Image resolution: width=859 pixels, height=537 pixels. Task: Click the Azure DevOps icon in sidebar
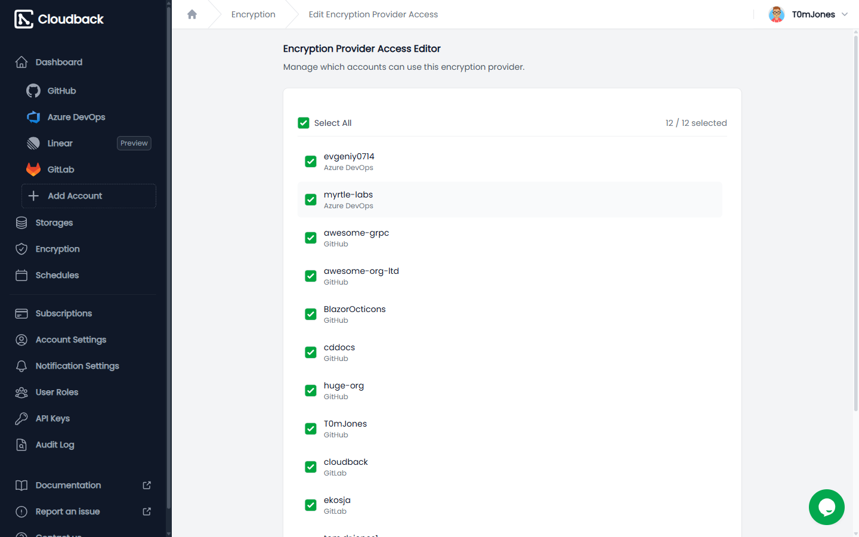[x=33, y=117]
